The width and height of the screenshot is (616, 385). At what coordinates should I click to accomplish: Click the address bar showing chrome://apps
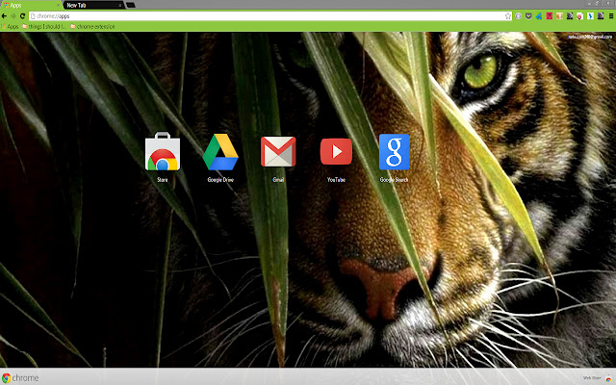pos(270,16)
